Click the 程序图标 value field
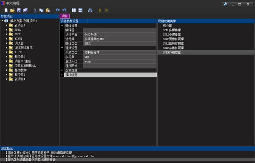 coord(120,66)
